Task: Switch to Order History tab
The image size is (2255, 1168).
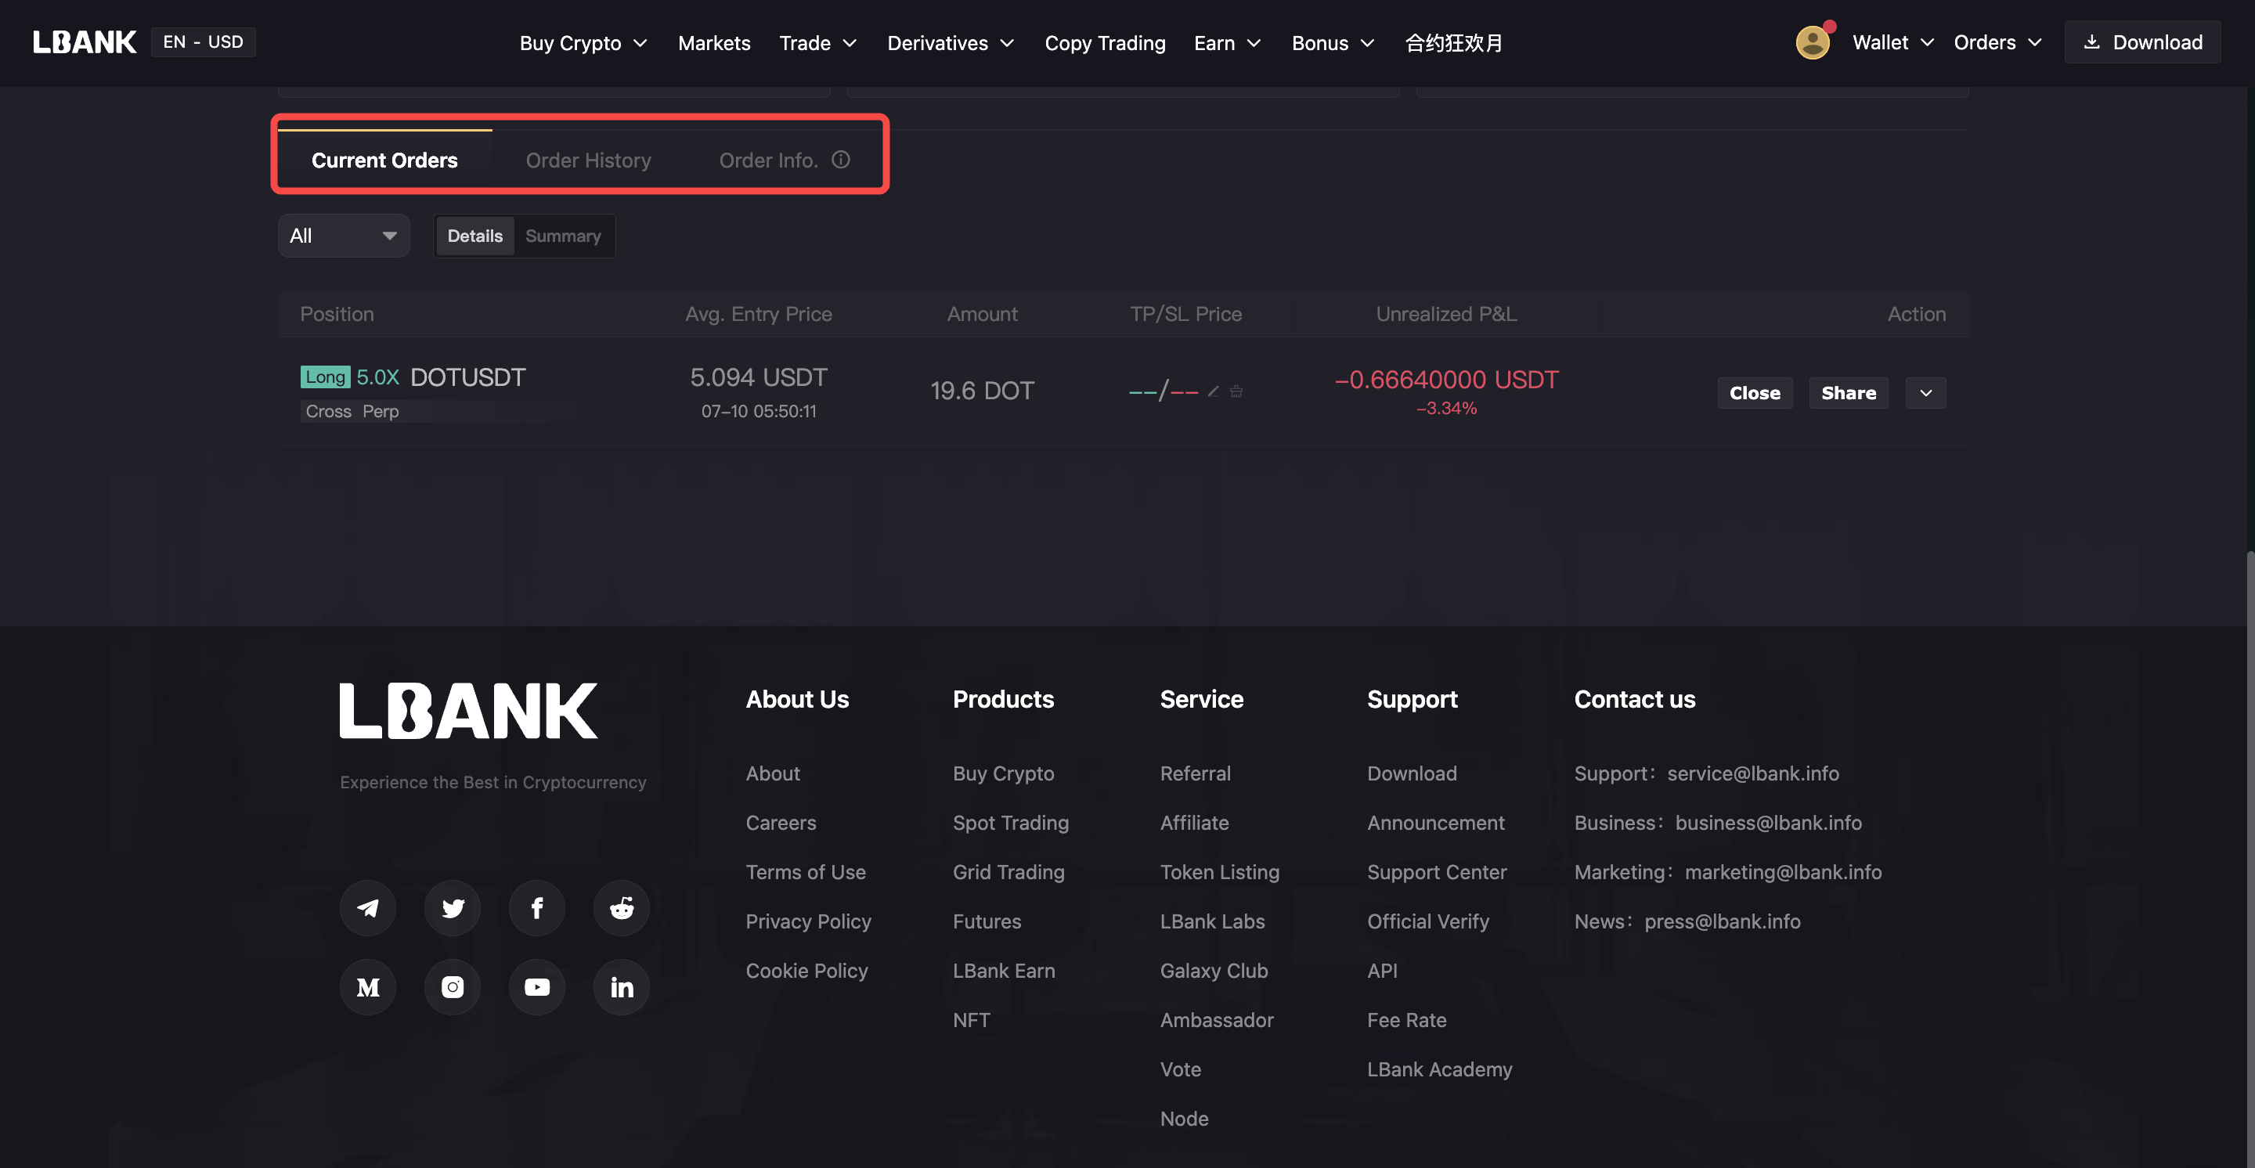Action: (x=588, y=160)
